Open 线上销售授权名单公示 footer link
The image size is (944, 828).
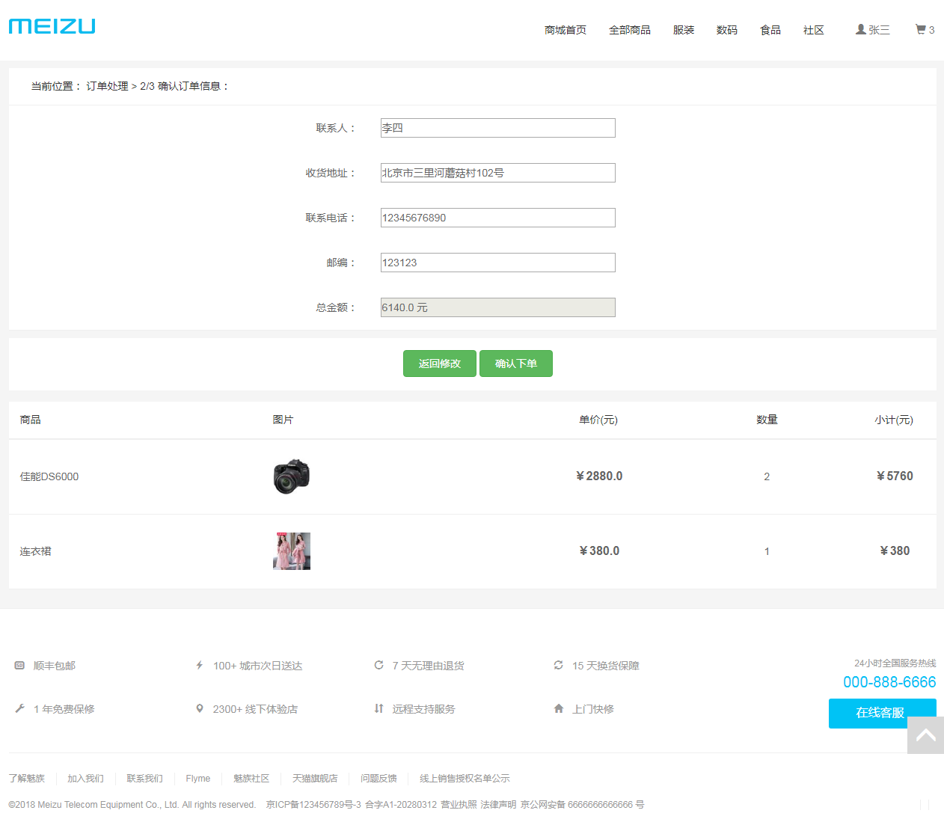(x=465, y=779)
